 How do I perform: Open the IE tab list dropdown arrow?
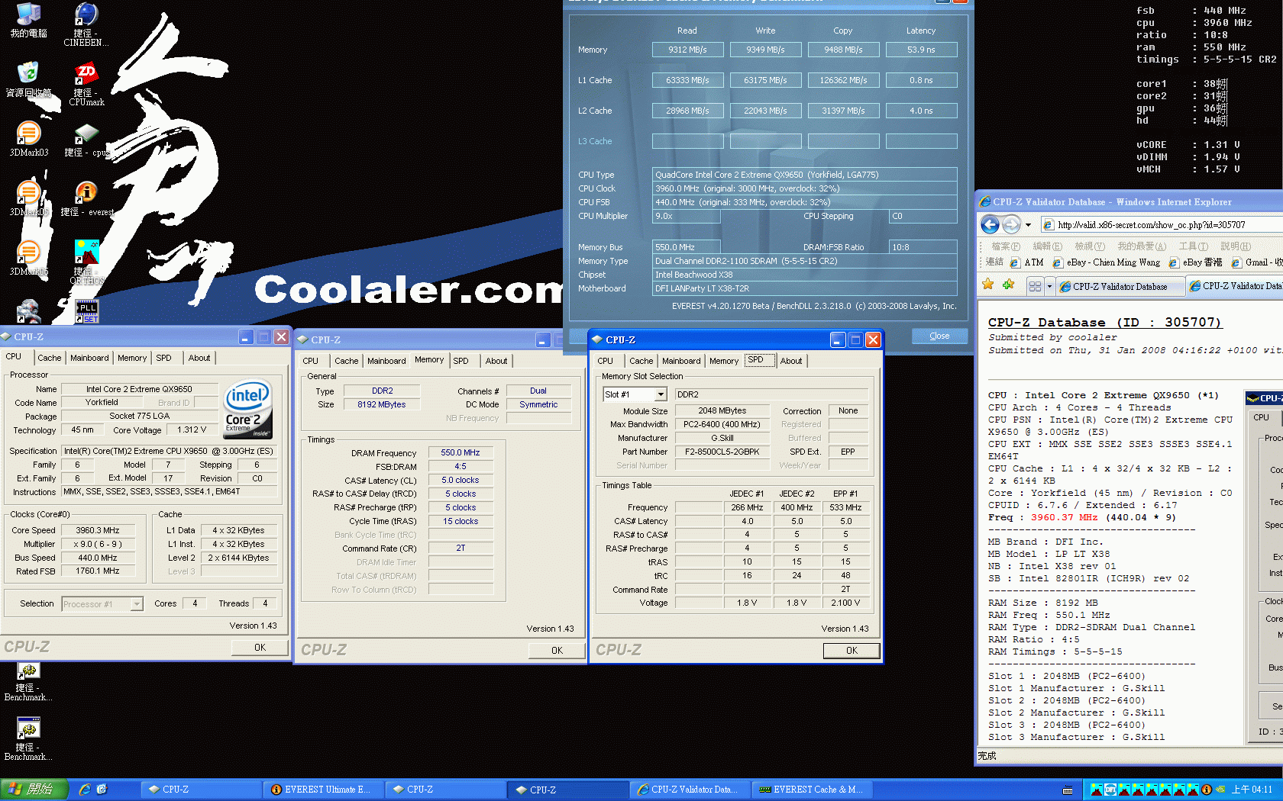[1049, 286]
